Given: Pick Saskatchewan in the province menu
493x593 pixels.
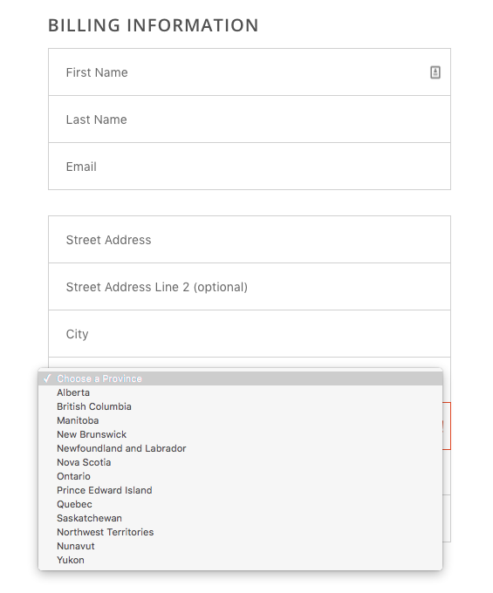Looking at the screenshot, I should 240,519.
